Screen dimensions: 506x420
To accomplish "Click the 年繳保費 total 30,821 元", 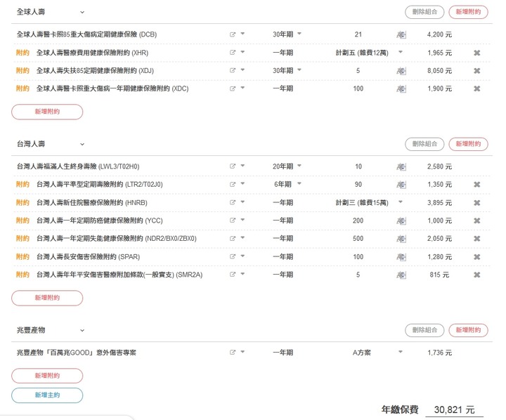I will tap(455, 410).
